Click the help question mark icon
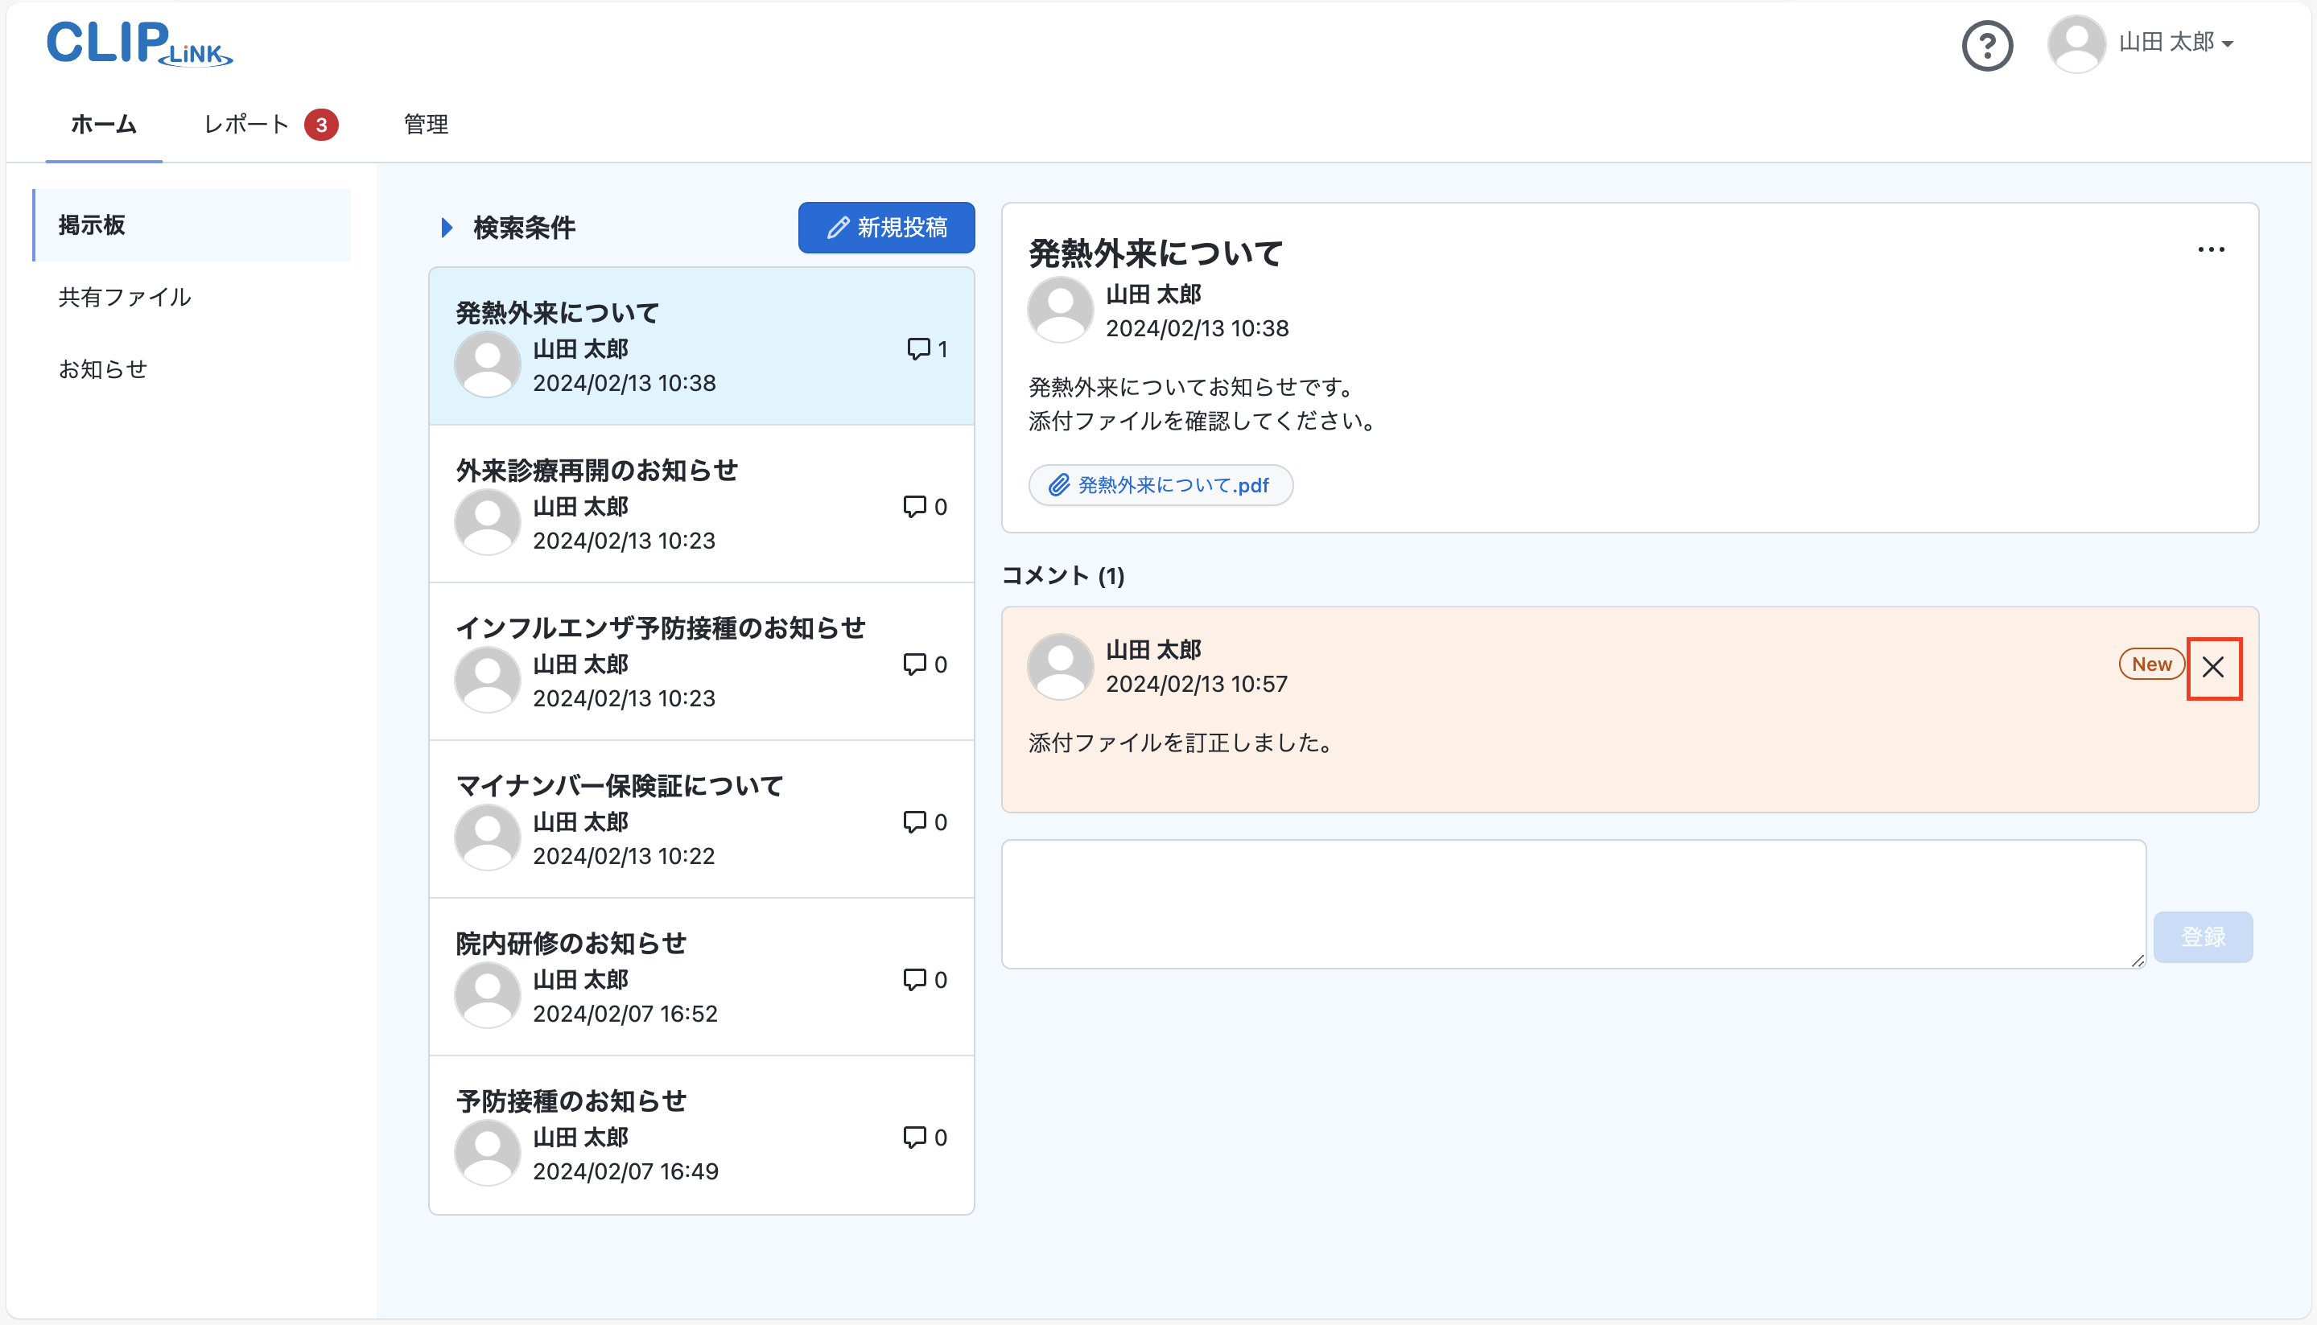Screen dimensions: 2317x1325 click(x=1987, y=46)
